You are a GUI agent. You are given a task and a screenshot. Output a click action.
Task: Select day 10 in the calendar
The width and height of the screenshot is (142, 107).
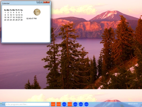tap(11, 15)
